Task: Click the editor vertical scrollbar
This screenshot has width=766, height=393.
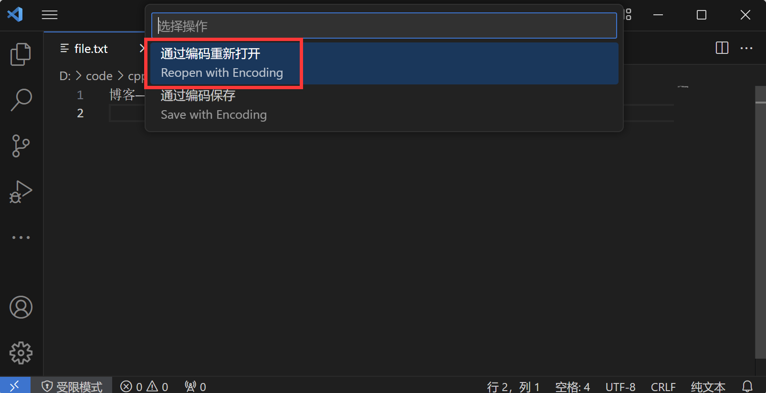Action: tap(760, 222)
